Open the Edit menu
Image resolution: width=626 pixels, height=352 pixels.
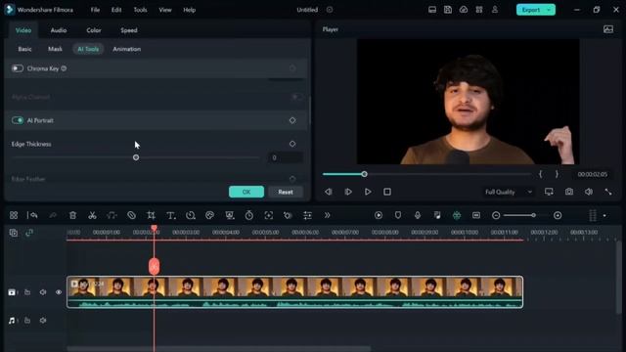click(x=116, y=10)
